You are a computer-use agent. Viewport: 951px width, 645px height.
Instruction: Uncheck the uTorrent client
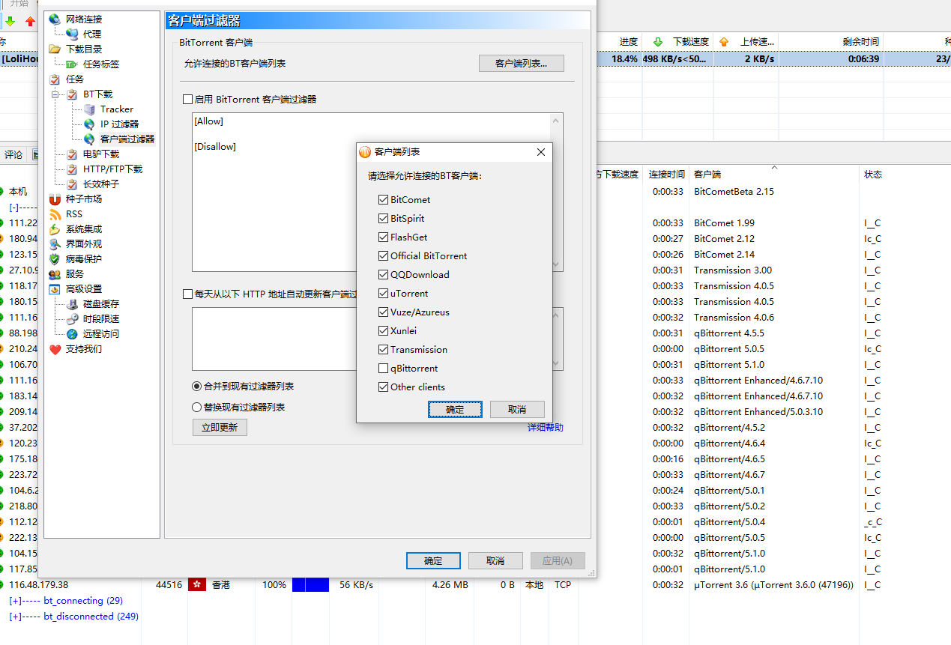(x=384, y=293)
